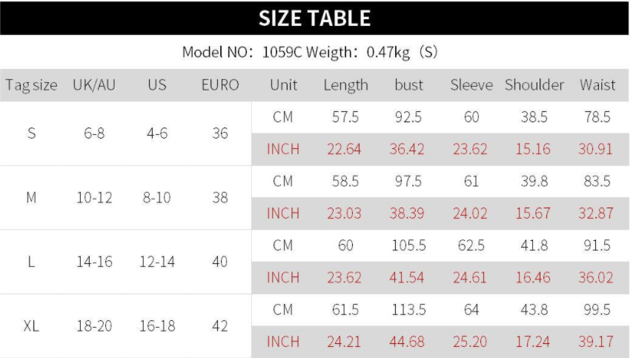This screenshot has width=636, height=358.
Task: Click the bust column header
Action: point(408,85)
